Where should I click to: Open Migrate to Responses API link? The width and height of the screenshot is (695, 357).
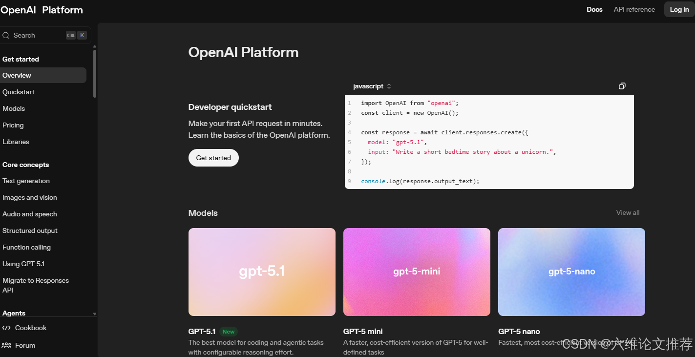pyautogui.click(x=36, y=285)
